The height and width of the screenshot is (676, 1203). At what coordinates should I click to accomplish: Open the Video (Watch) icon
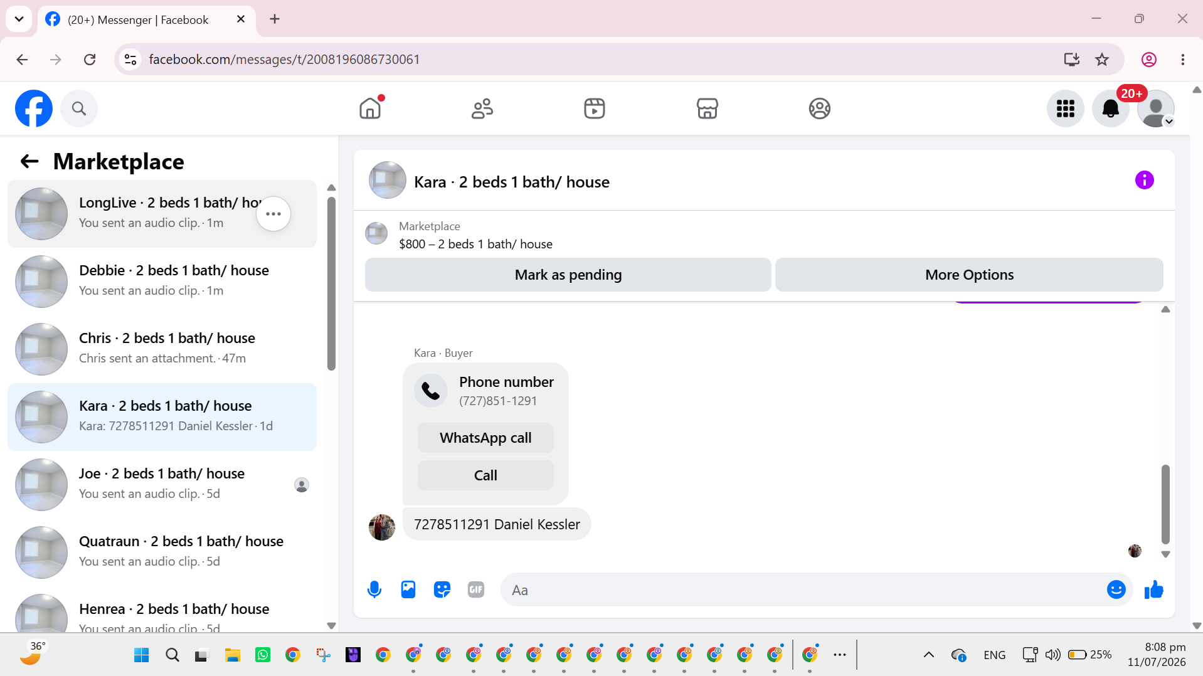(x=594, y=108)
